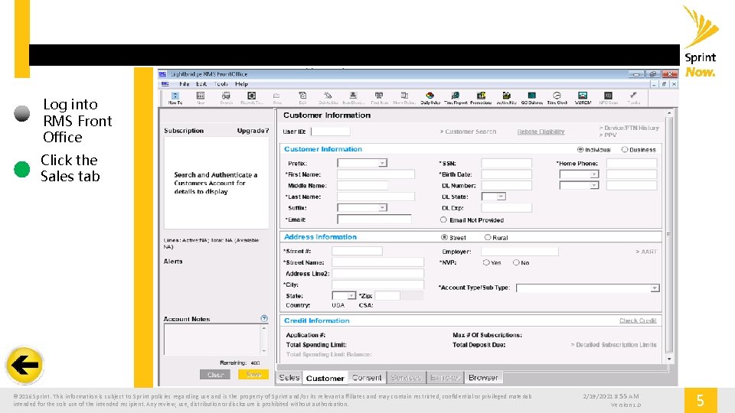Open the GO Balance toolbar icon
Image resolution: width=735 pixels, height=413 pixels.
tap(531, 98)
